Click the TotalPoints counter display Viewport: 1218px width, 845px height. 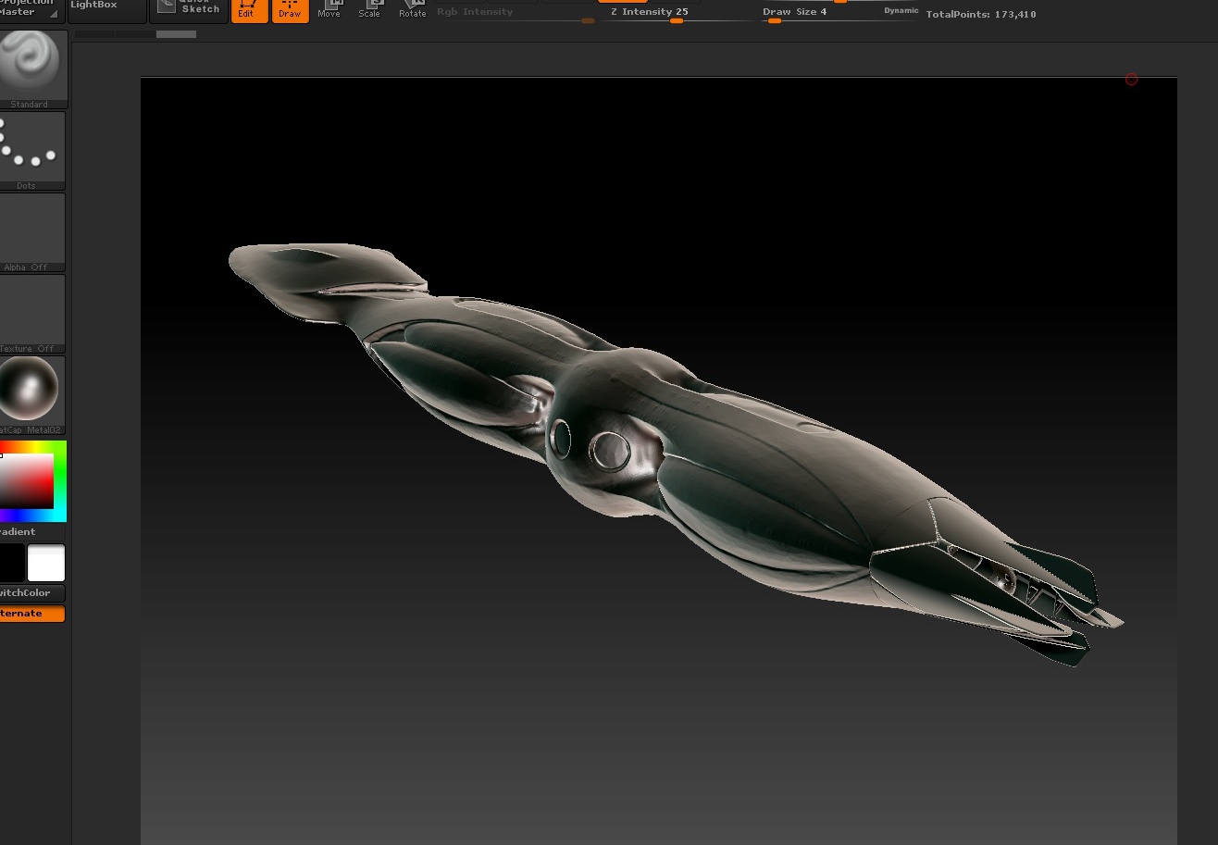pos(980,14)
